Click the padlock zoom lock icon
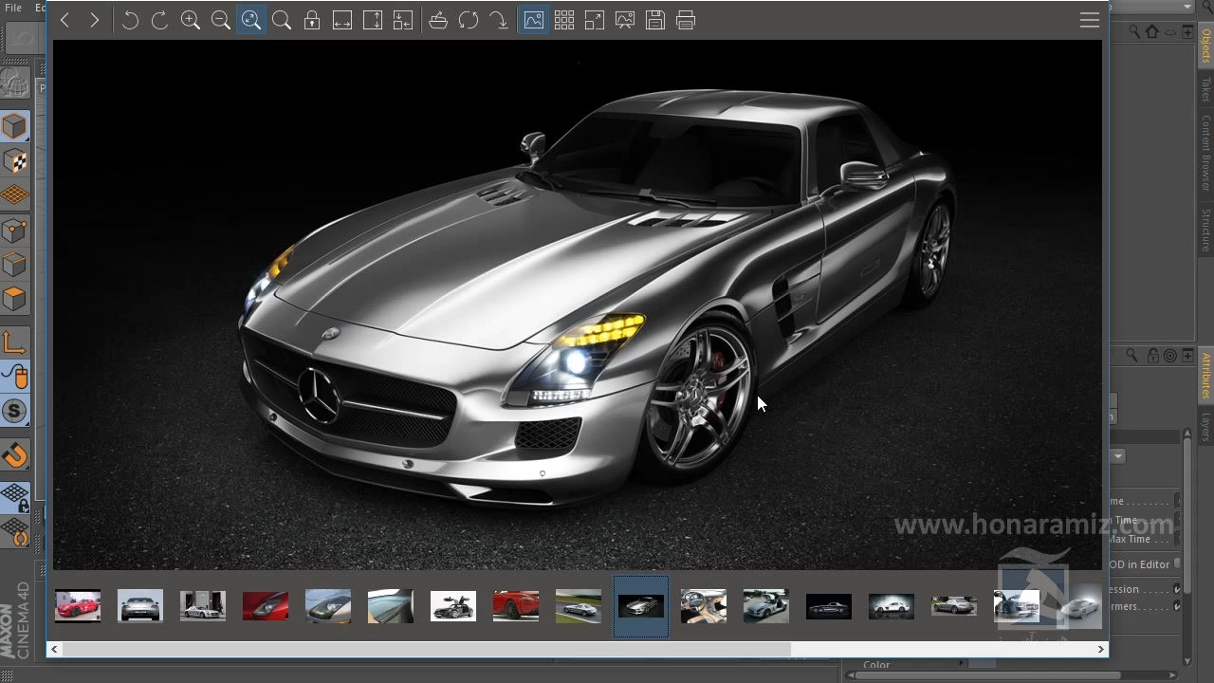This screenshot has height=683, width=1214. [x=312, y=20]
